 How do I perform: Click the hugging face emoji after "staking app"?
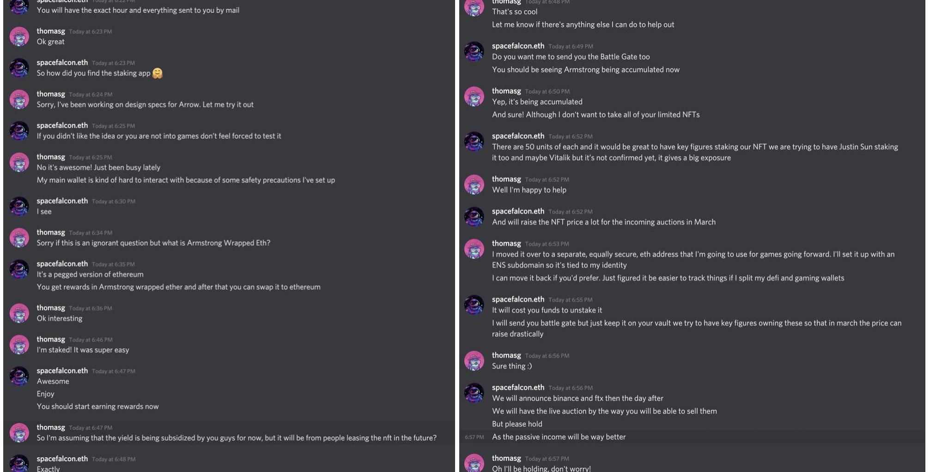pos(158,73)
